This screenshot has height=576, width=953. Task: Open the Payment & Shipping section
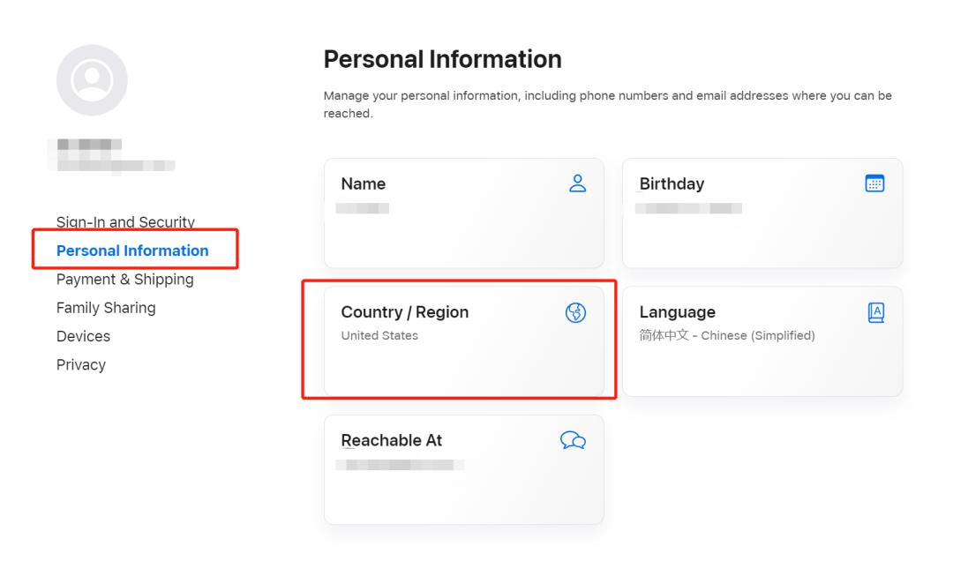click(124, 279)
